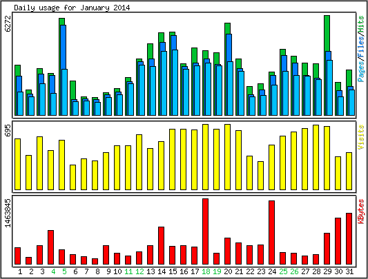The width and height of the screenshot is (368, 279).
Task: Click day label '10' on the axis
Action: pos(117,271)
